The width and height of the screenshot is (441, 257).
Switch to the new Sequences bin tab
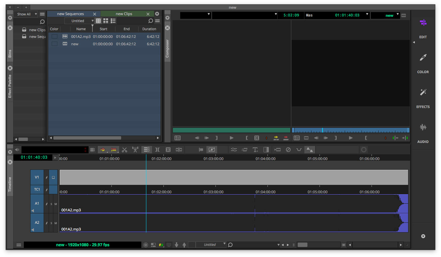click(x=70, y=14)
